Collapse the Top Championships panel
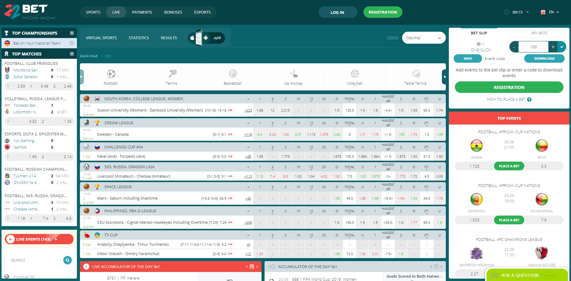This screenshot has width=571, height=281. click(72, 33)
